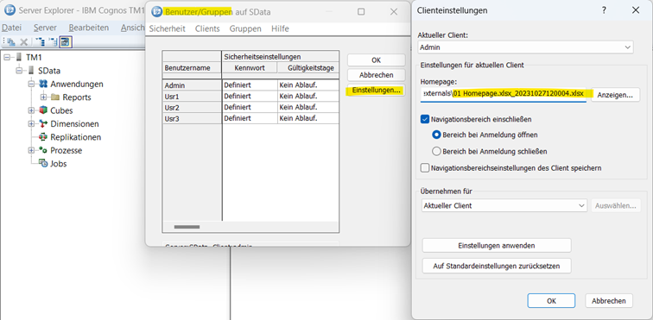
Task: Click Usr3's Kein Ablauf. cell
Action: click(x=307, y=118)
